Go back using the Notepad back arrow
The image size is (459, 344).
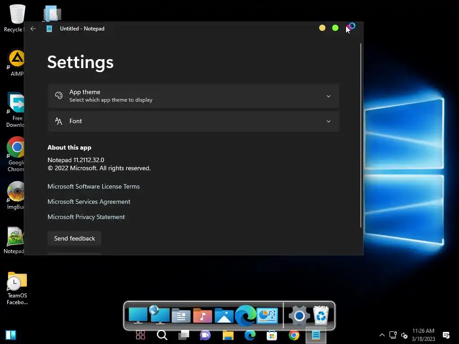[x=33, y=29]
